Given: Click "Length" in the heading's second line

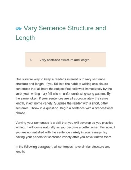Looking at the screenshot, I should 25,38.
